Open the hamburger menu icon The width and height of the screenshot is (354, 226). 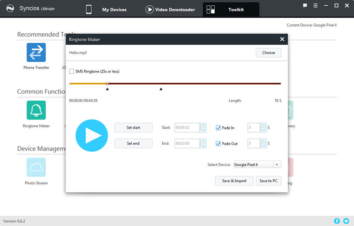click(316, 5)
